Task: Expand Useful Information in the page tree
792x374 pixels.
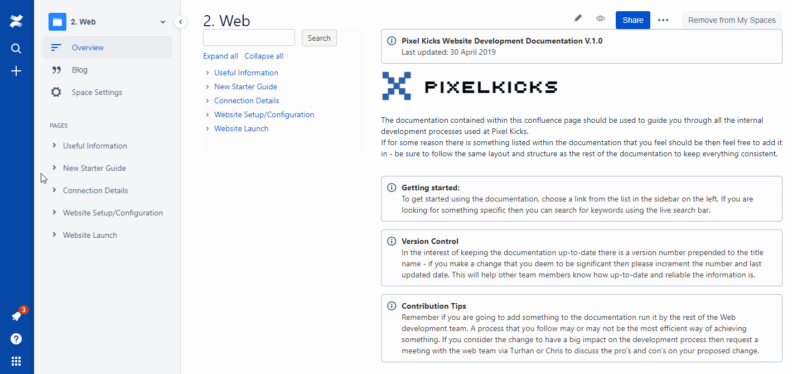Action: coord(207,73)
